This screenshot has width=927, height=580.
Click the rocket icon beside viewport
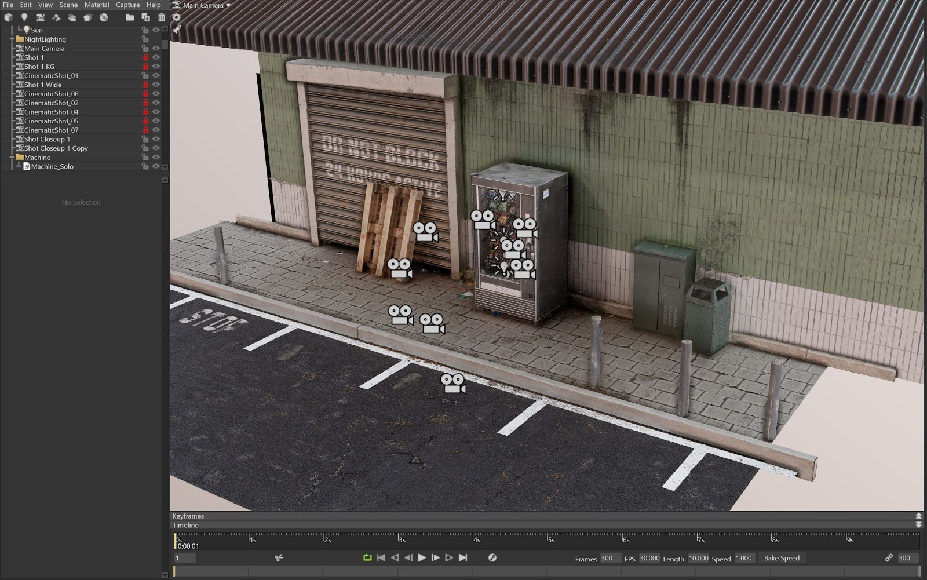(177, 30)
